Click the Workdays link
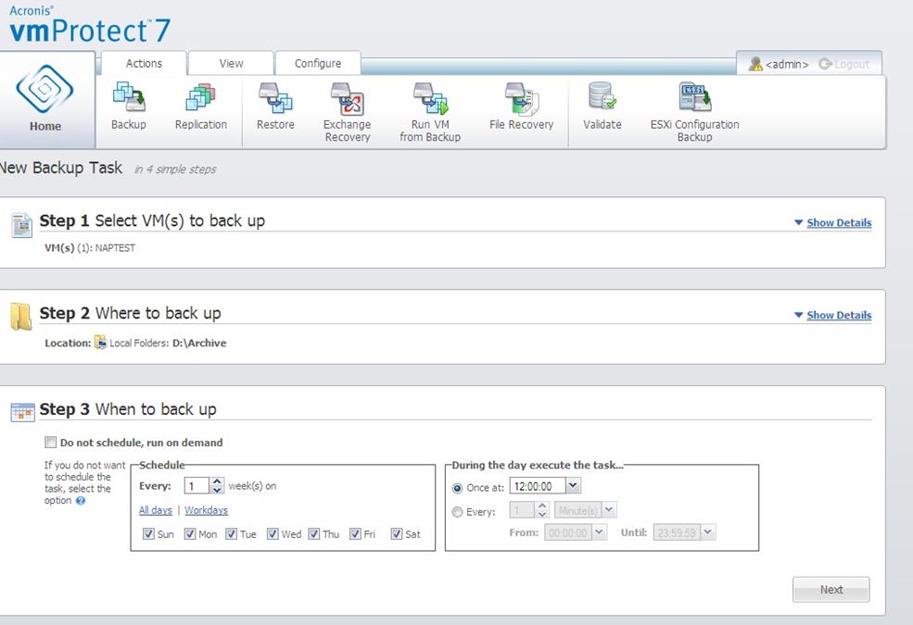This screenshot has height=625, width=913. [206, 510]
